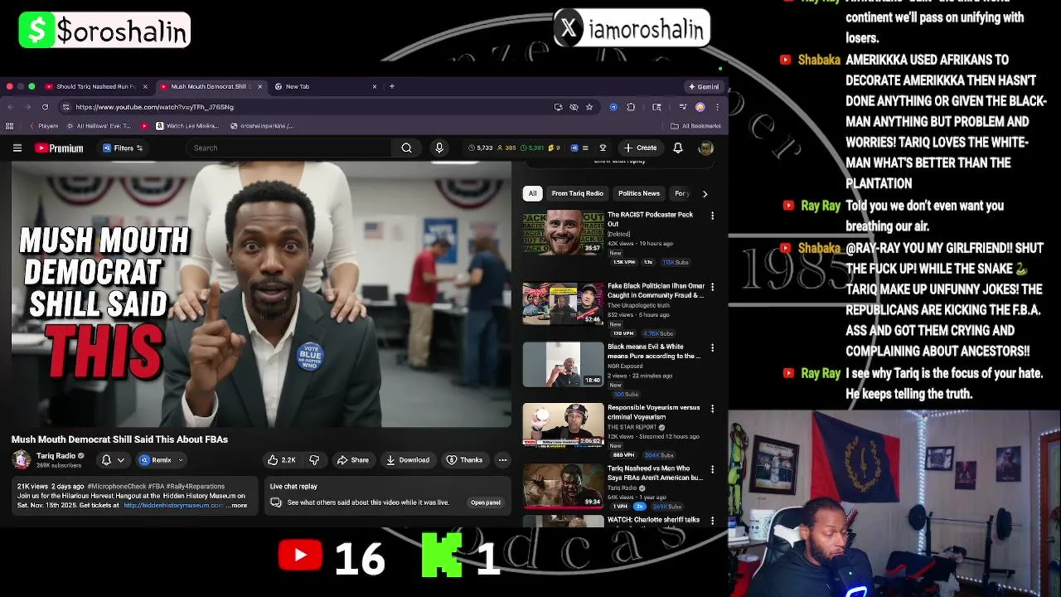Expand the notification bell dropdown for Tariq Radio
This screenshot has height=597, width=1061.
pos(121,459)
